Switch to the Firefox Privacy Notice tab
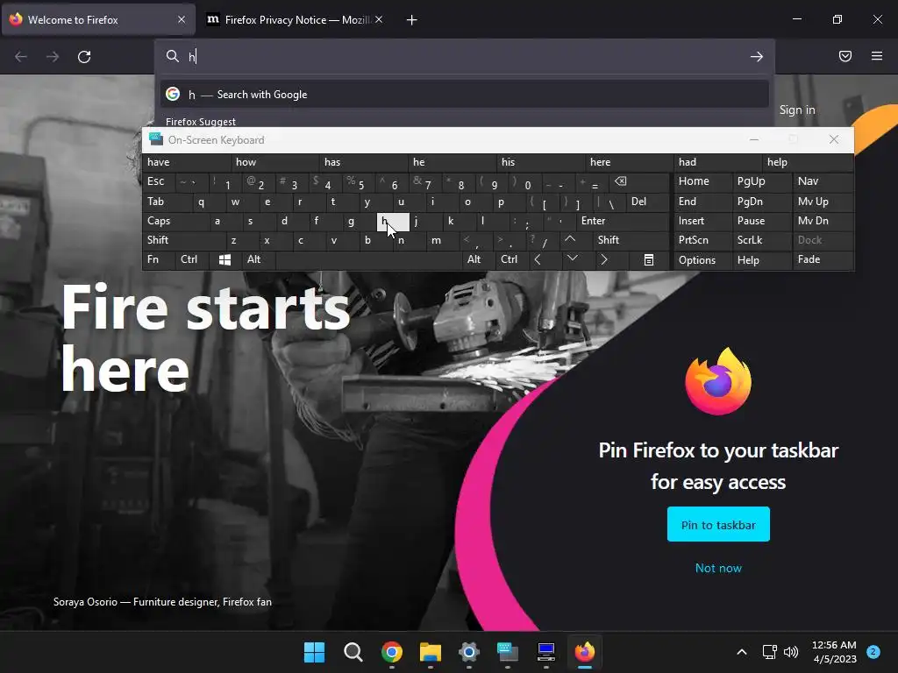Screen dimensions: 898x673 pos(295,19)
